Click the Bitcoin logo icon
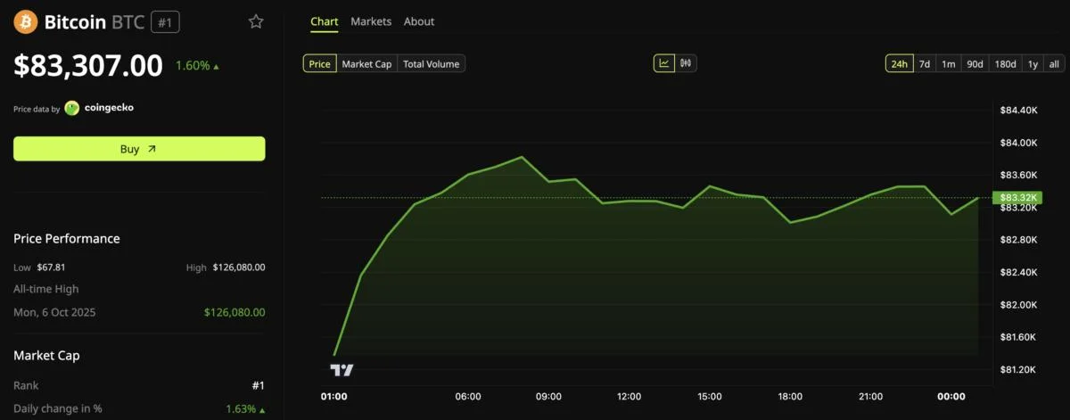 pyautogui.click(x=26, y=21)
